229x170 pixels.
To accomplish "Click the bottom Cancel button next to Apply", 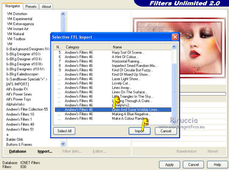I will click(194, 165).
